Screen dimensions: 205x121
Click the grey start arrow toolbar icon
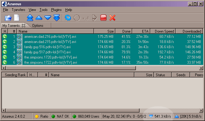[95, 18]
